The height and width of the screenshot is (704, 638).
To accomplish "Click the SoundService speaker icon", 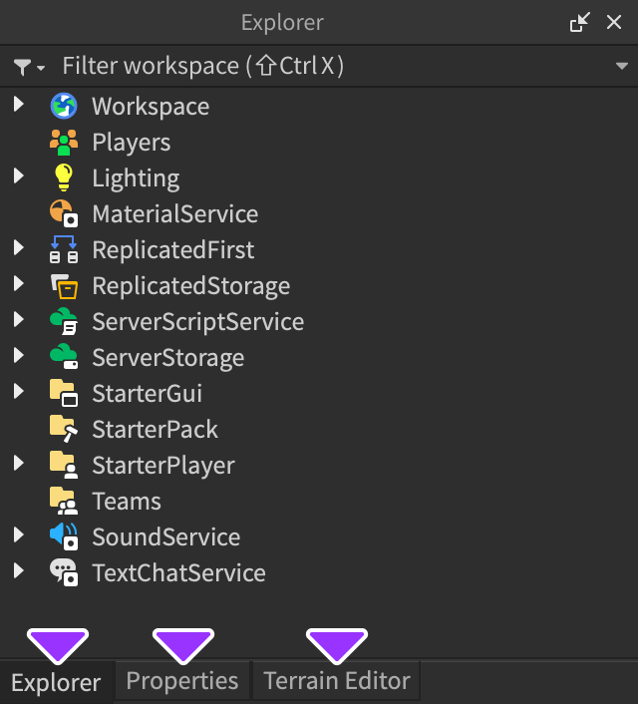I will click(64, 537).
